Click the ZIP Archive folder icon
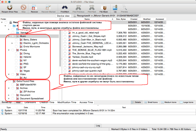Screen dimensions: 196x131 coord(21,91)
